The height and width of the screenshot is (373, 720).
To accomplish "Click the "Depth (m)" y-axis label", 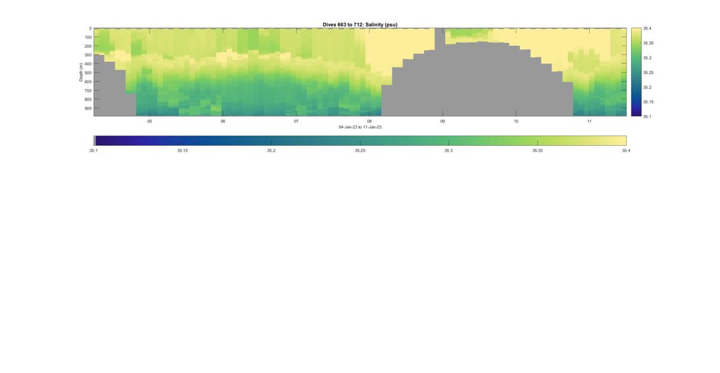I will tap(80, 72).
